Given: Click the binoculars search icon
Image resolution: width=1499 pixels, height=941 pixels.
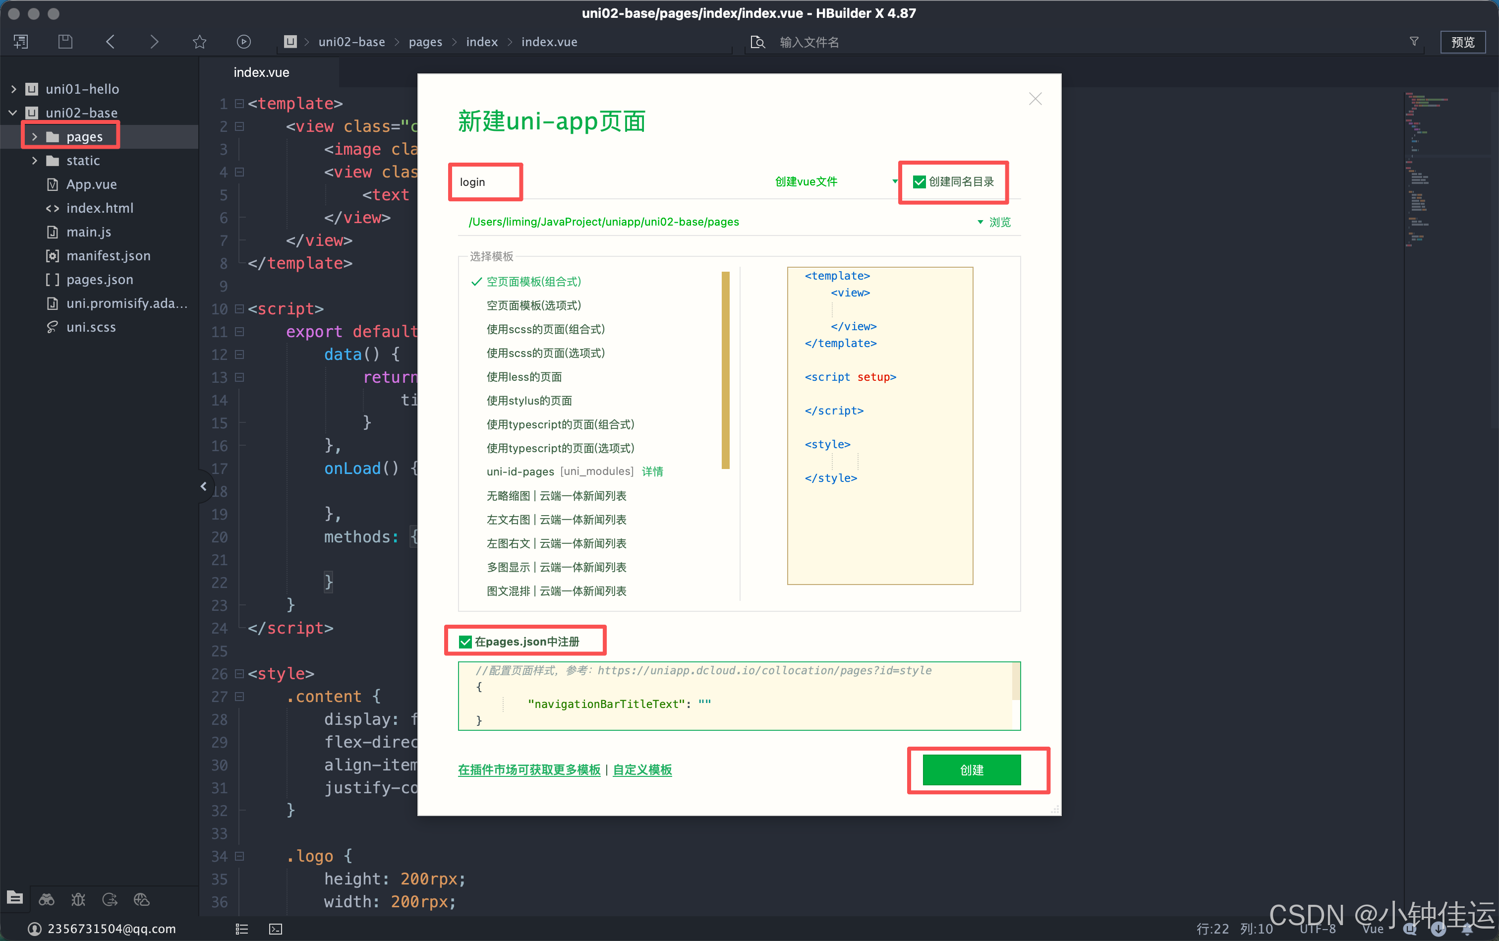Looking at the screenshot, I should [x=47, y=899].
